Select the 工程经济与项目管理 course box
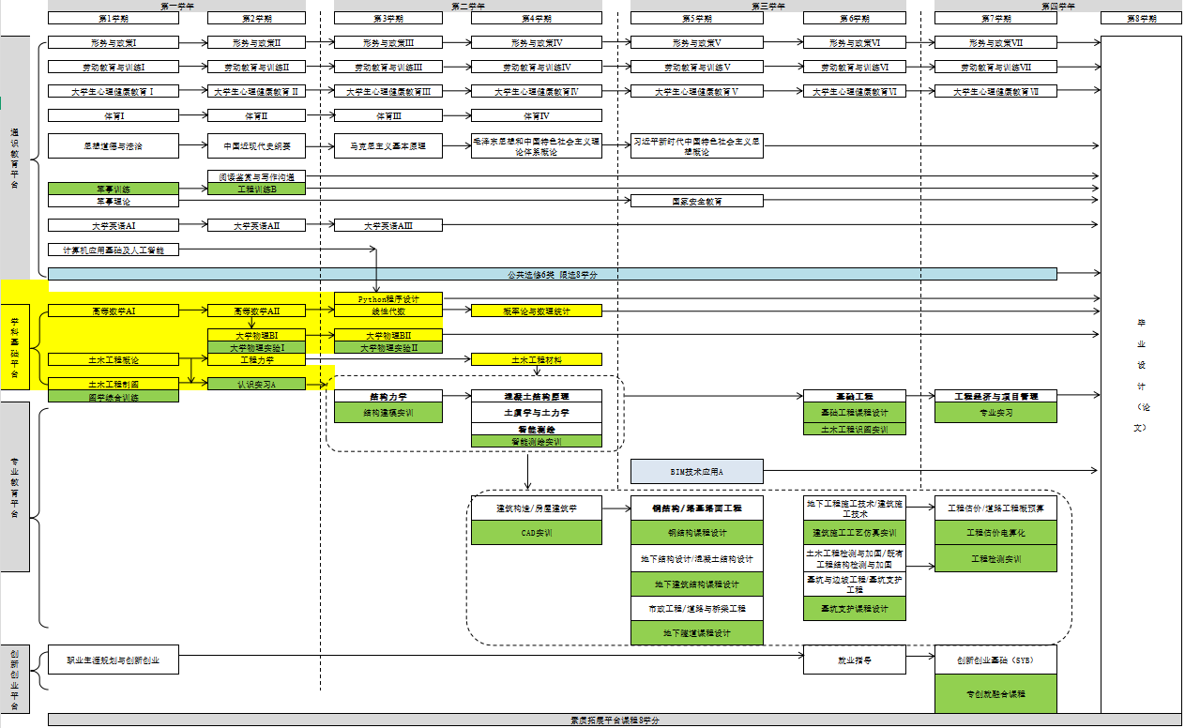This screenshot has width=1185, height=728. pos(995,396)
